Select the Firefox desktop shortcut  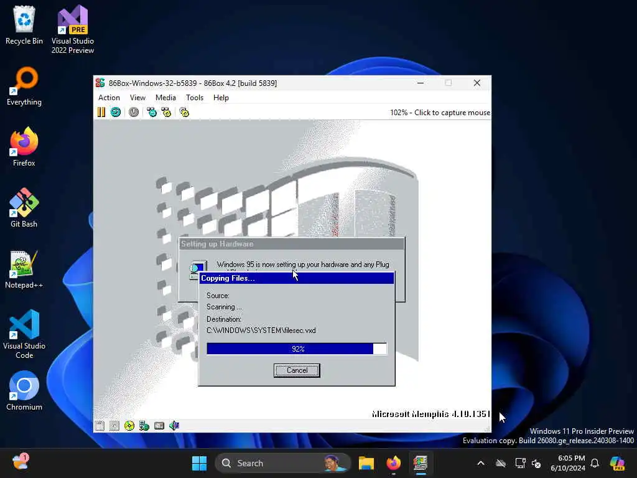point(24,147)
